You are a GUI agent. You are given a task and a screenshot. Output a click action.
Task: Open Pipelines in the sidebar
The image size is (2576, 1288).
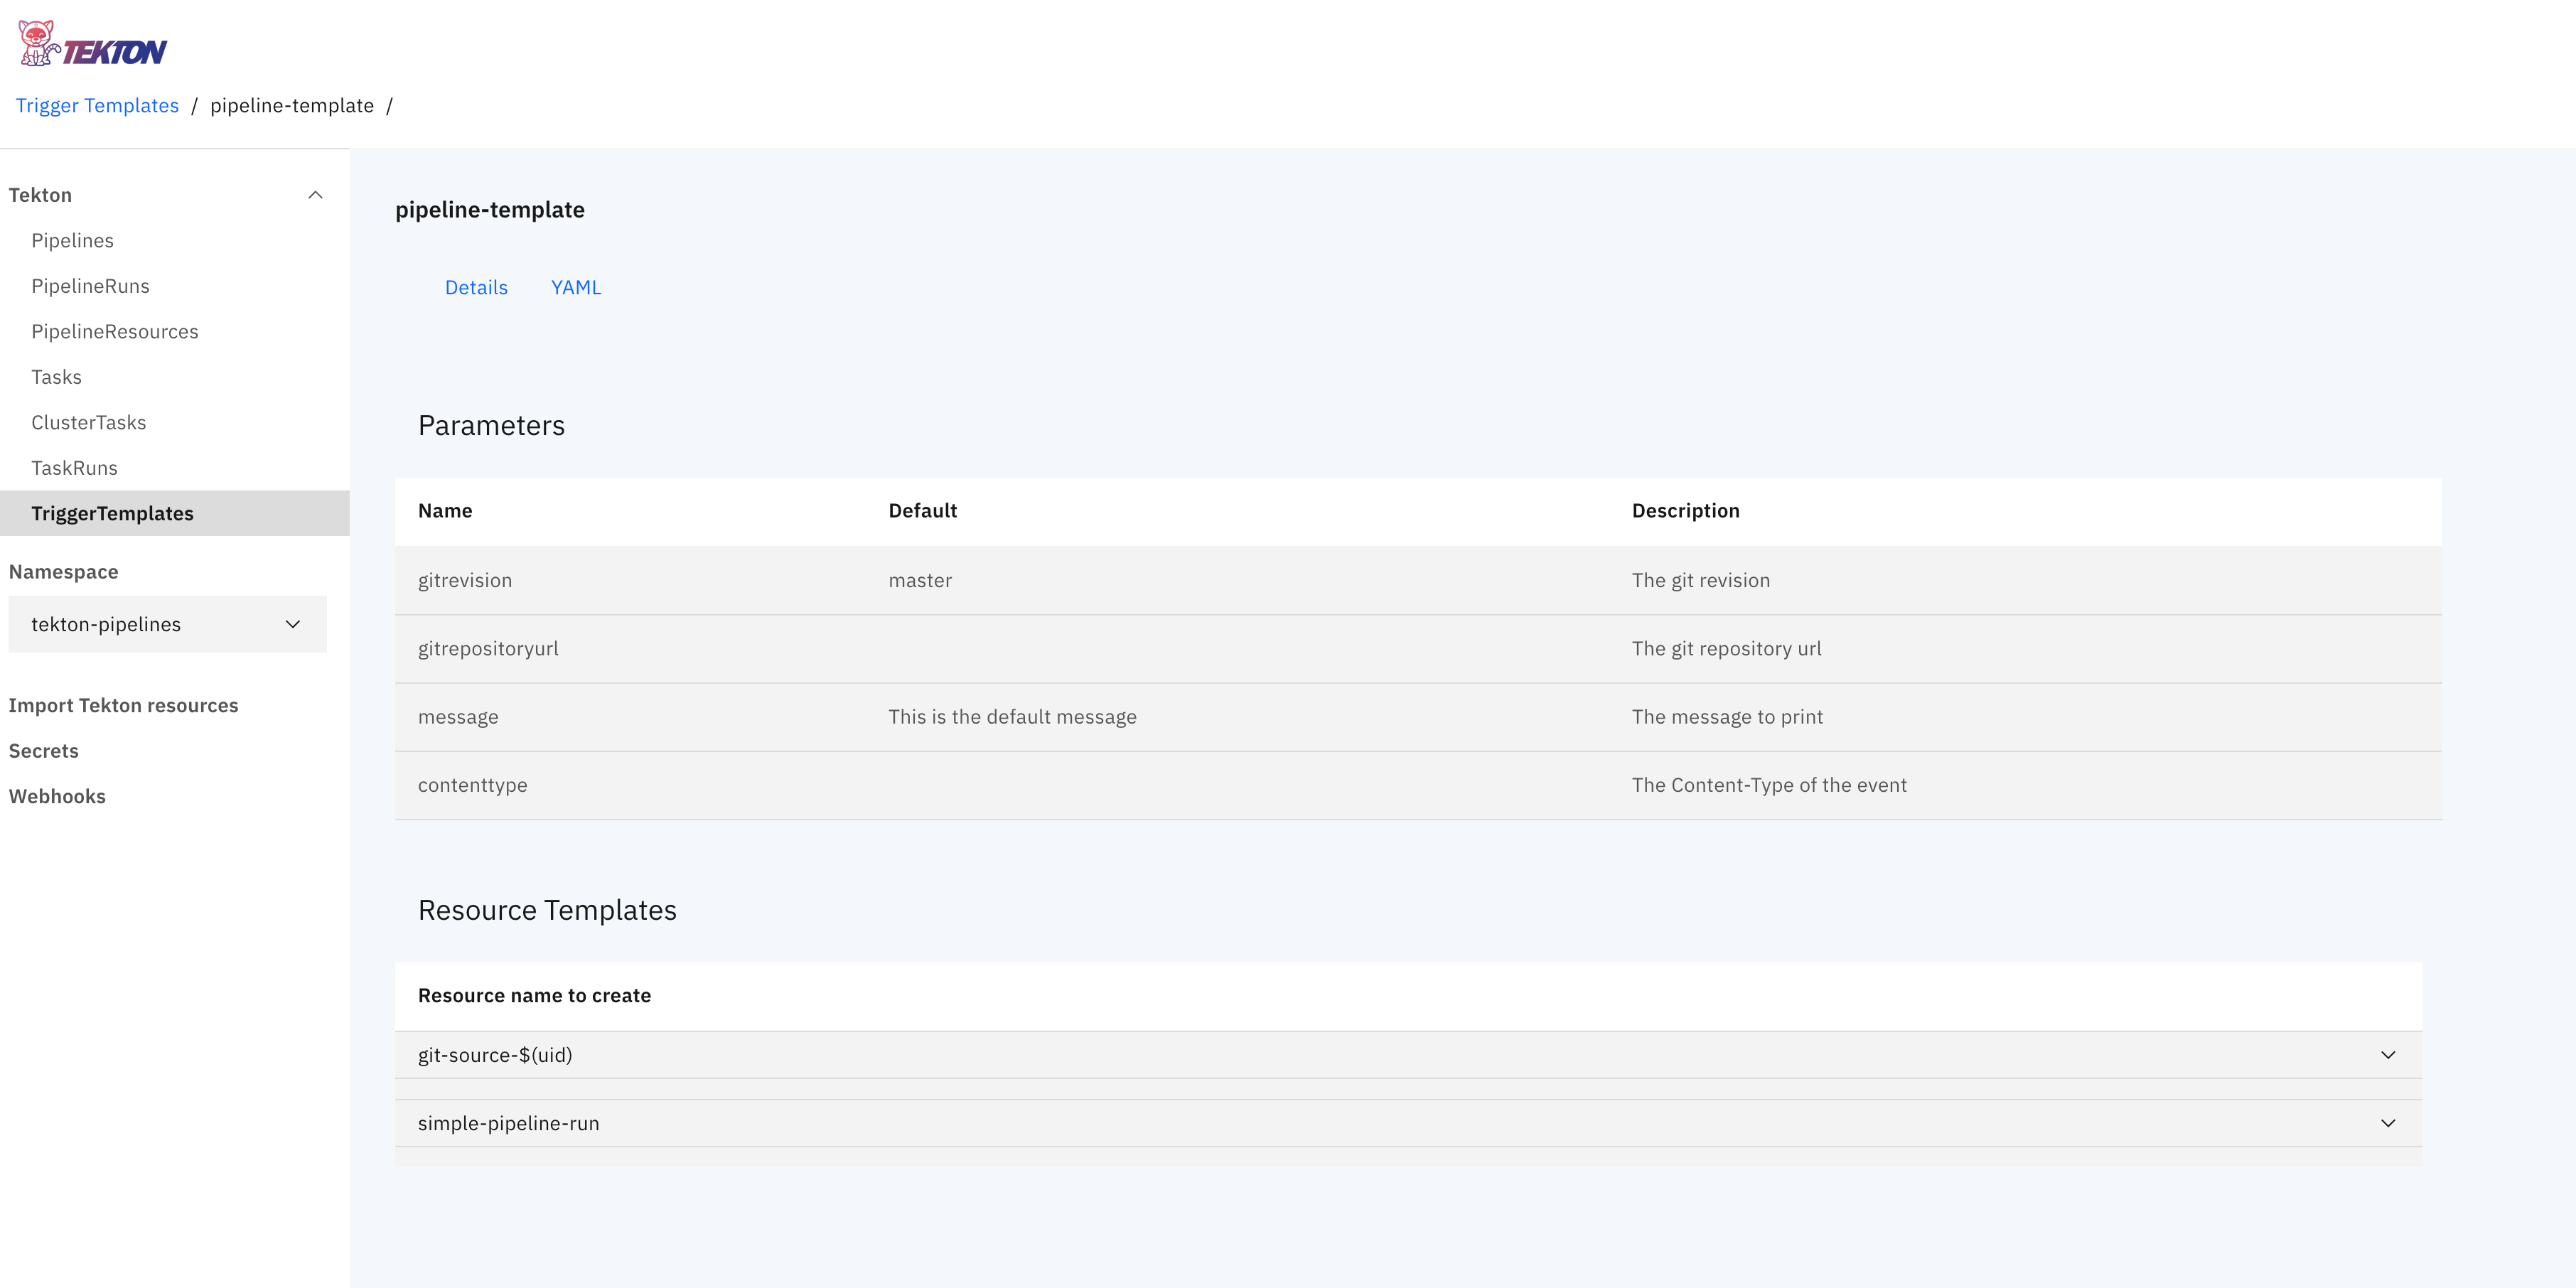tap(72, 241)
